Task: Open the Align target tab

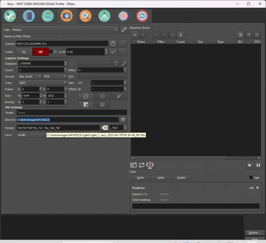Action: pos(123,16)
